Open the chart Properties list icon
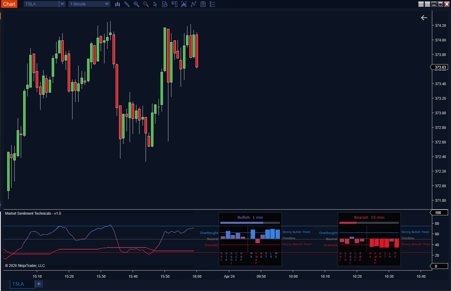 [213, 4]
